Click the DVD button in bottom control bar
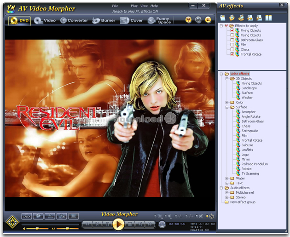Screen dimensions: 290x237 click(x=26, y=216)
